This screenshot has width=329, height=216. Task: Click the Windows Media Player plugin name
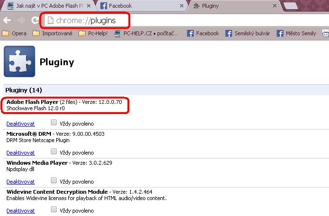click(x=37, y=163)
